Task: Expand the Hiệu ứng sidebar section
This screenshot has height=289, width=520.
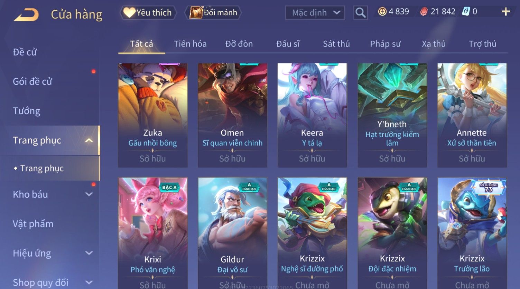Action: tap(89, 253)
